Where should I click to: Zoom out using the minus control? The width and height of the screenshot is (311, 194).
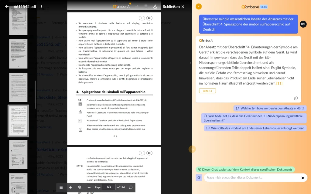click(x=89, y=187)
